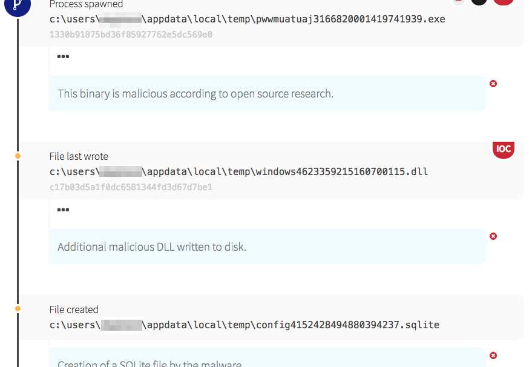Click the windows4623359215160700115.dll file path

(x=238, y=172)
